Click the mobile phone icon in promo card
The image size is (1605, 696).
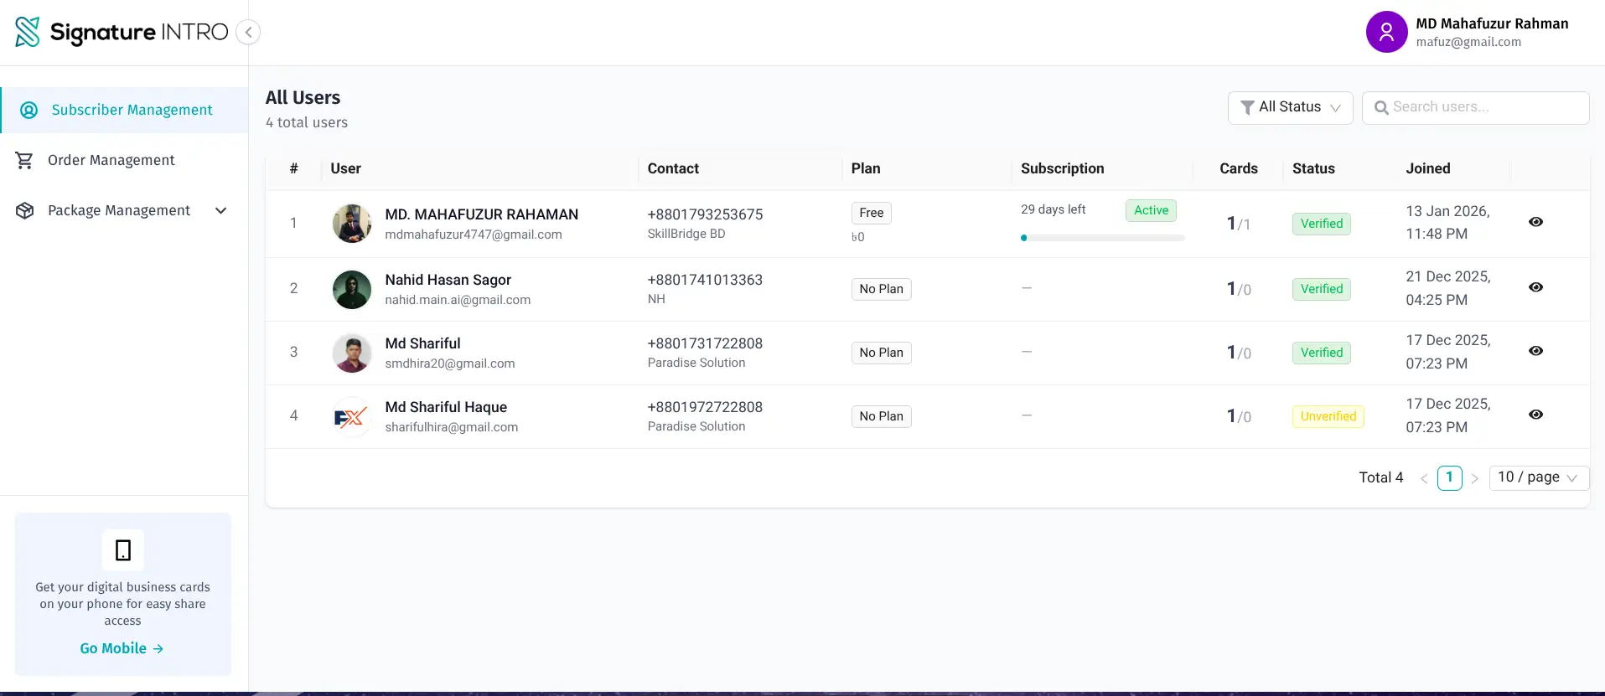pos(123,550)
